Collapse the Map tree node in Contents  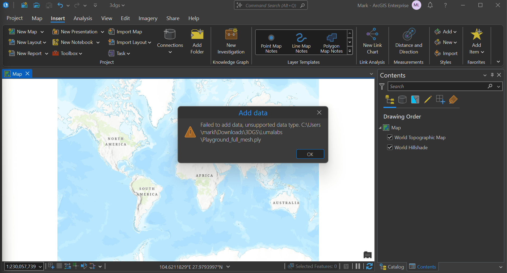click(380, 128)
